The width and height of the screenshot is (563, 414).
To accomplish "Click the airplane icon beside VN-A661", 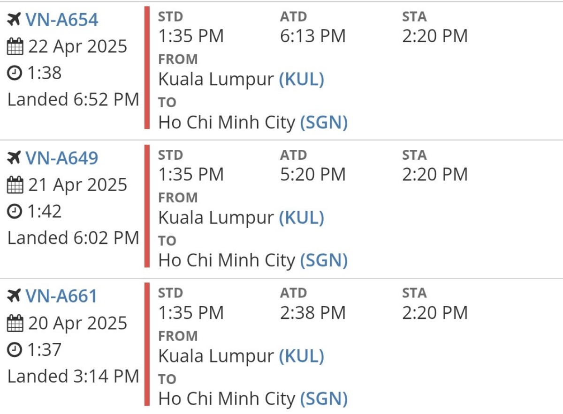I will point(15,296).
